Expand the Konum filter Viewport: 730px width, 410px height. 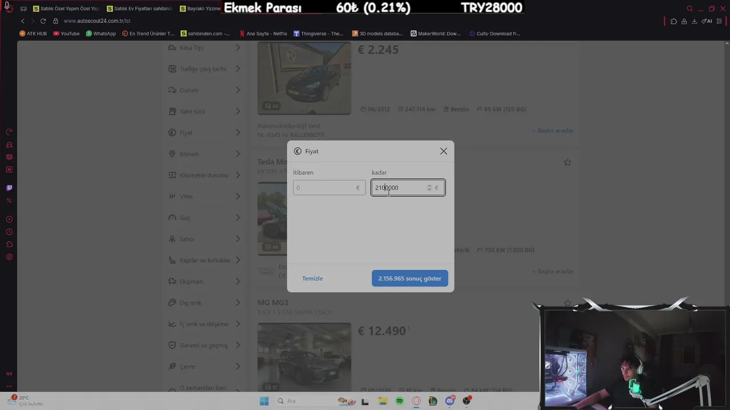pos(205,154)
